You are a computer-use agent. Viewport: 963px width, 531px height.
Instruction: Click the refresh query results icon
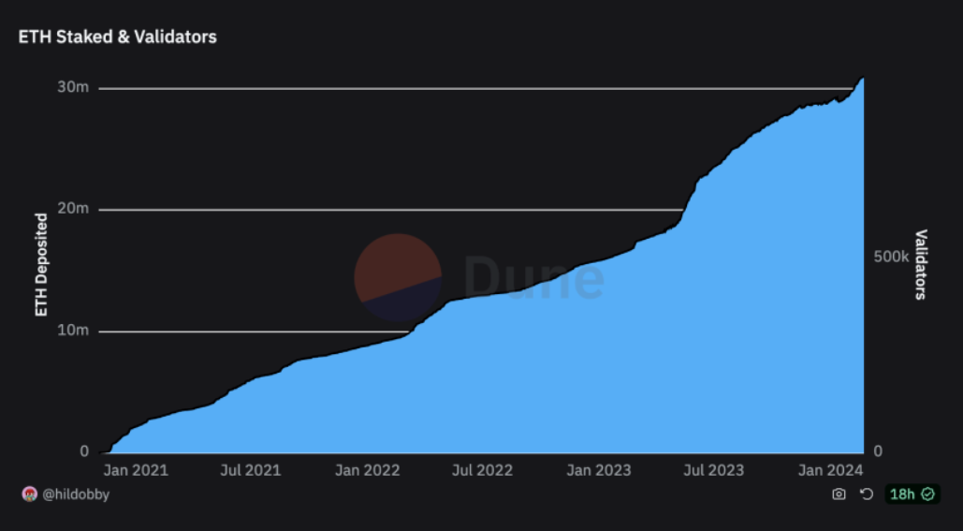[x=867, y=494]
